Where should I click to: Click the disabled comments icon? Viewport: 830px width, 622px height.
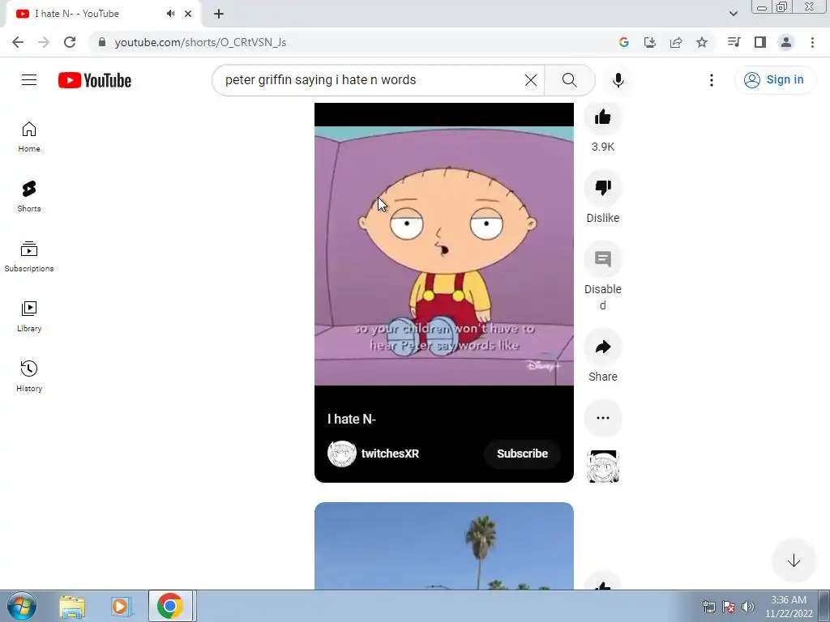point(603,258)
